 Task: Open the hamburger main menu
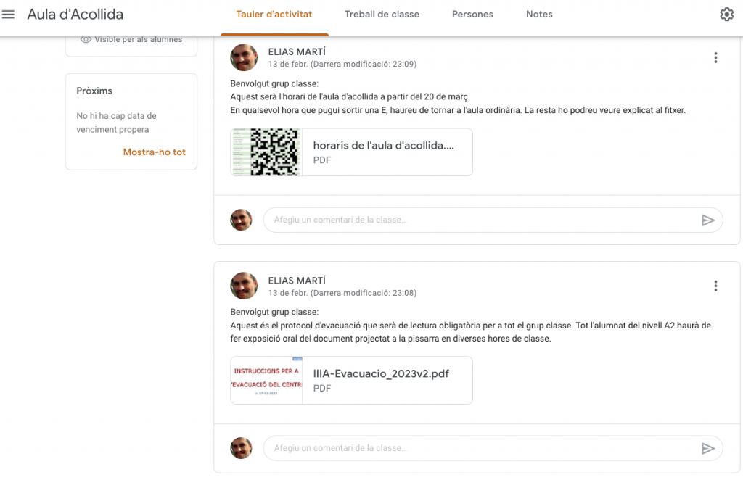[9, 15]
